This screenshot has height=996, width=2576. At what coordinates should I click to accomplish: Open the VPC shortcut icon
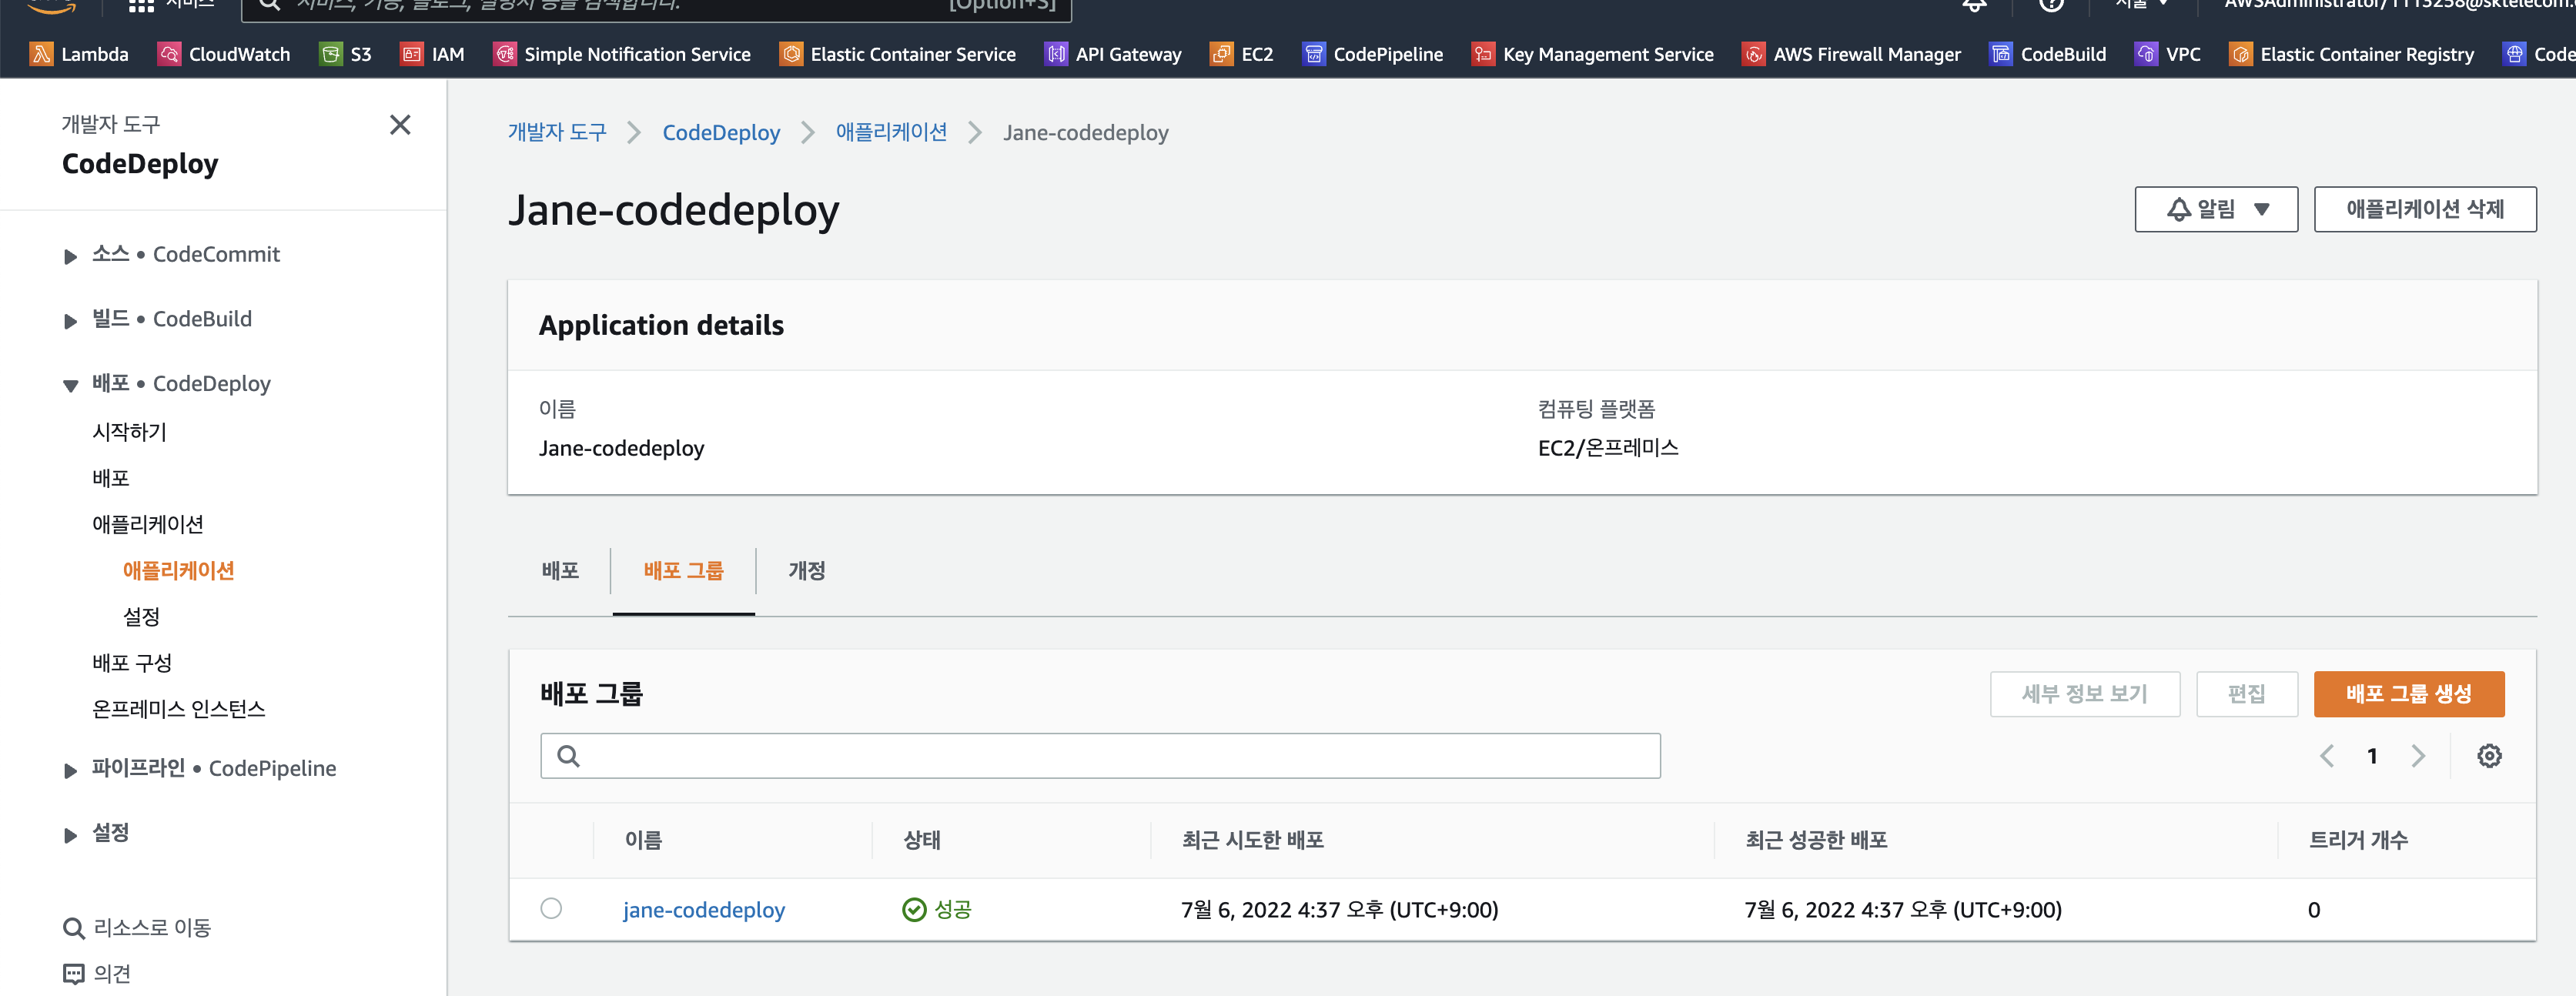tap(2146, 54)
